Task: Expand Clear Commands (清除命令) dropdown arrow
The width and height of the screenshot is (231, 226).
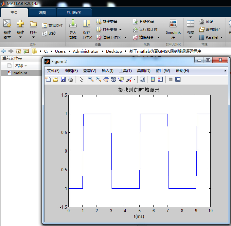Action: [159, 37]
